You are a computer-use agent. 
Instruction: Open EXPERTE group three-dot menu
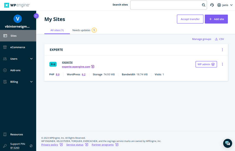coord(222,50)
